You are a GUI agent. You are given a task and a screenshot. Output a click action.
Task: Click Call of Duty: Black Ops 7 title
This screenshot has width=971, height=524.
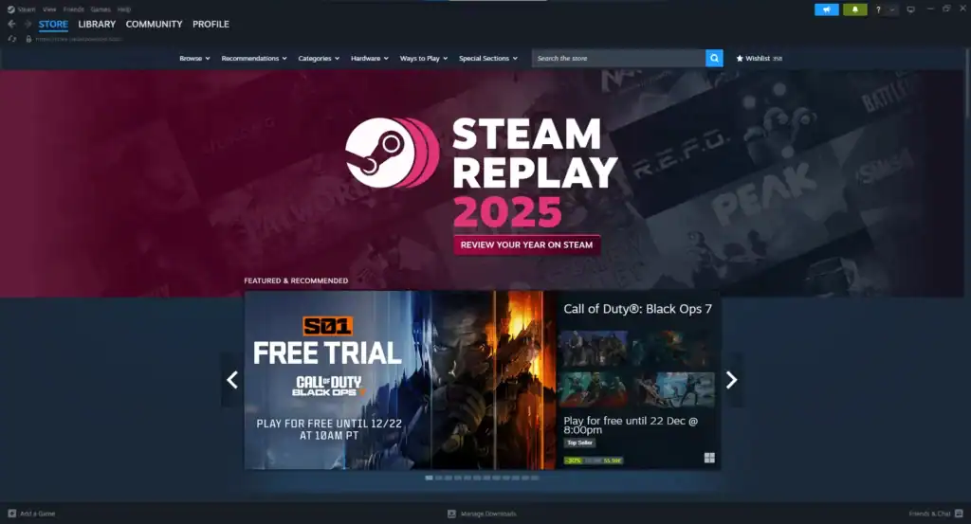click(638, 309)
